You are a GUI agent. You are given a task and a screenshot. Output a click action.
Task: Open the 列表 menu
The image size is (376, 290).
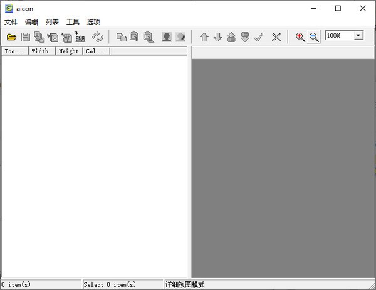click(x=52, y=22)
